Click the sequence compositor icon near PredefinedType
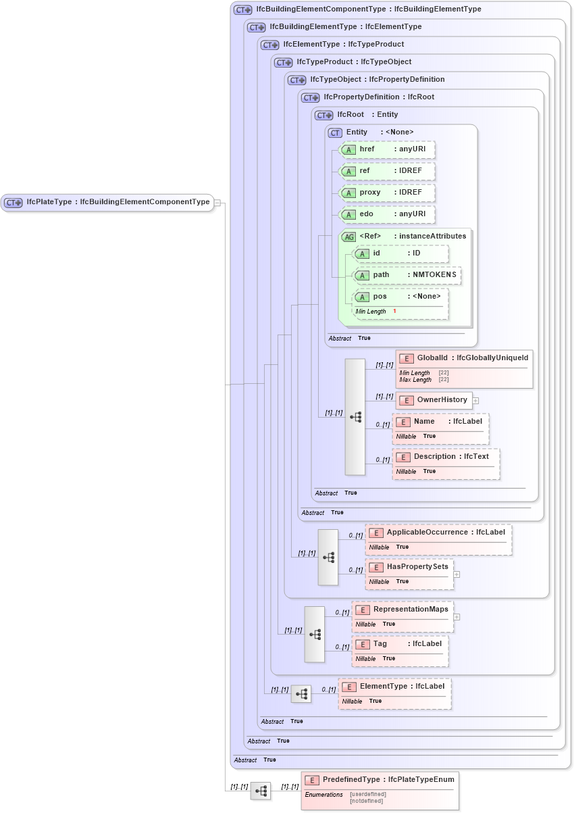The height and width of the screenshot is (813, 574). pyautogui.click(x=261, y=790)
